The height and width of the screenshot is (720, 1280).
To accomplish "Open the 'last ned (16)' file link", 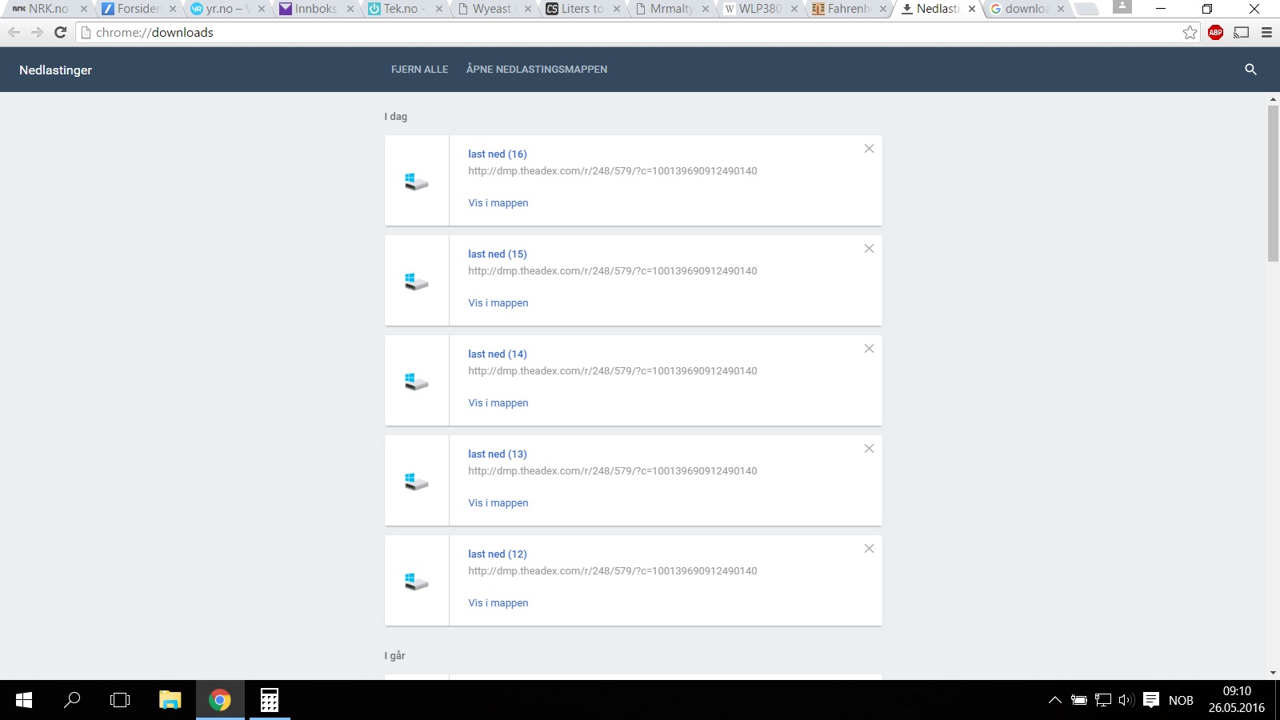I will [498, 154].
